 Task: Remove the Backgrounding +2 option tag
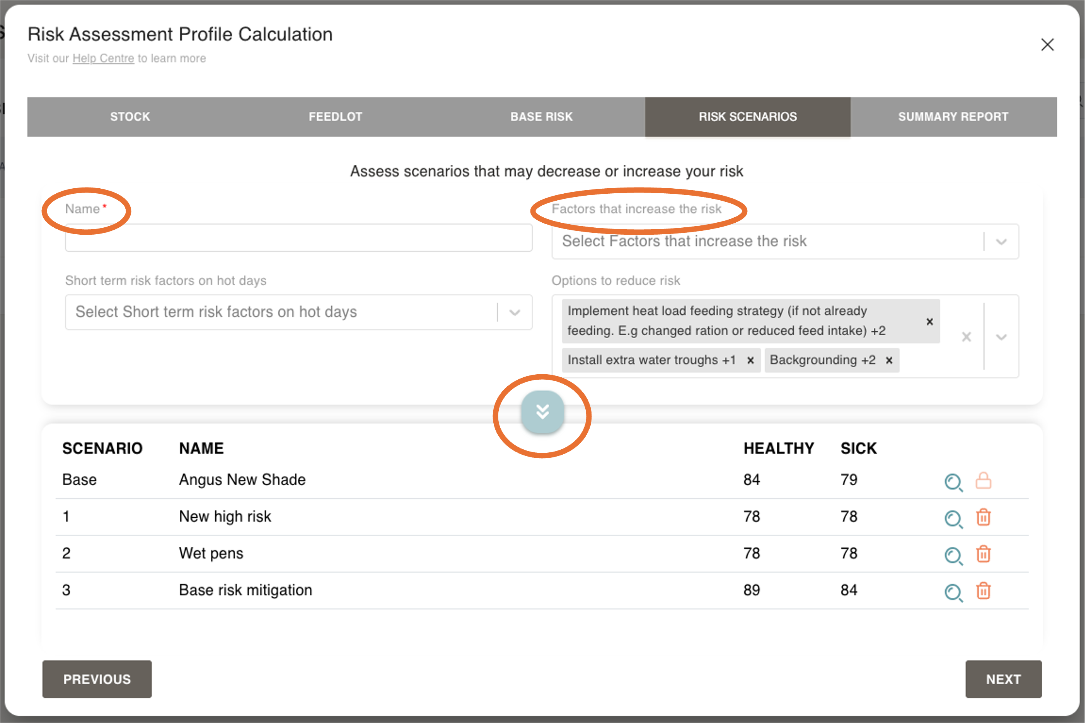pyautogui.click(x=889, y=361)
